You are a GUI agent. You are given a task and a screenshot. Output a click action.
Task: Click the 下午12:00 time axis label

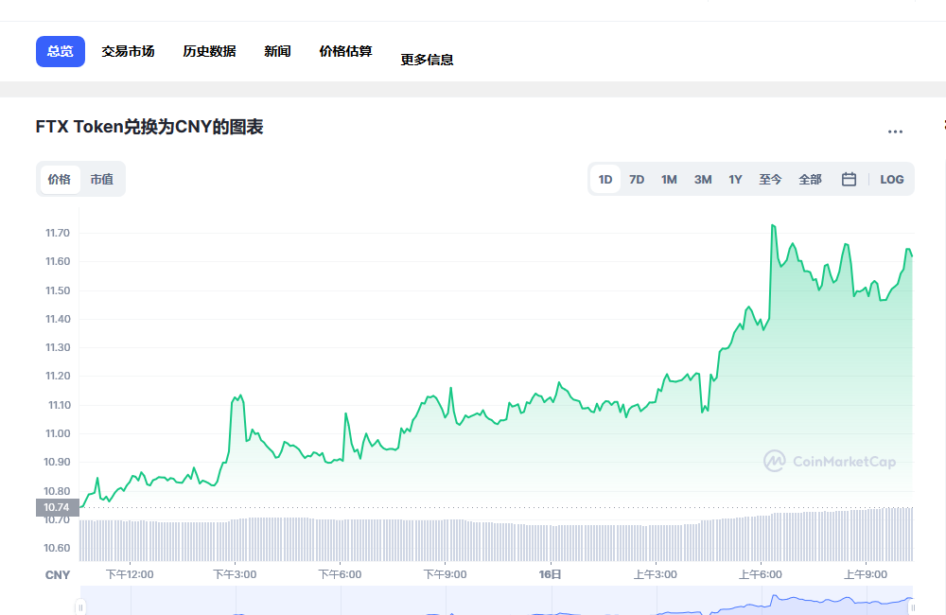(130, 574)
